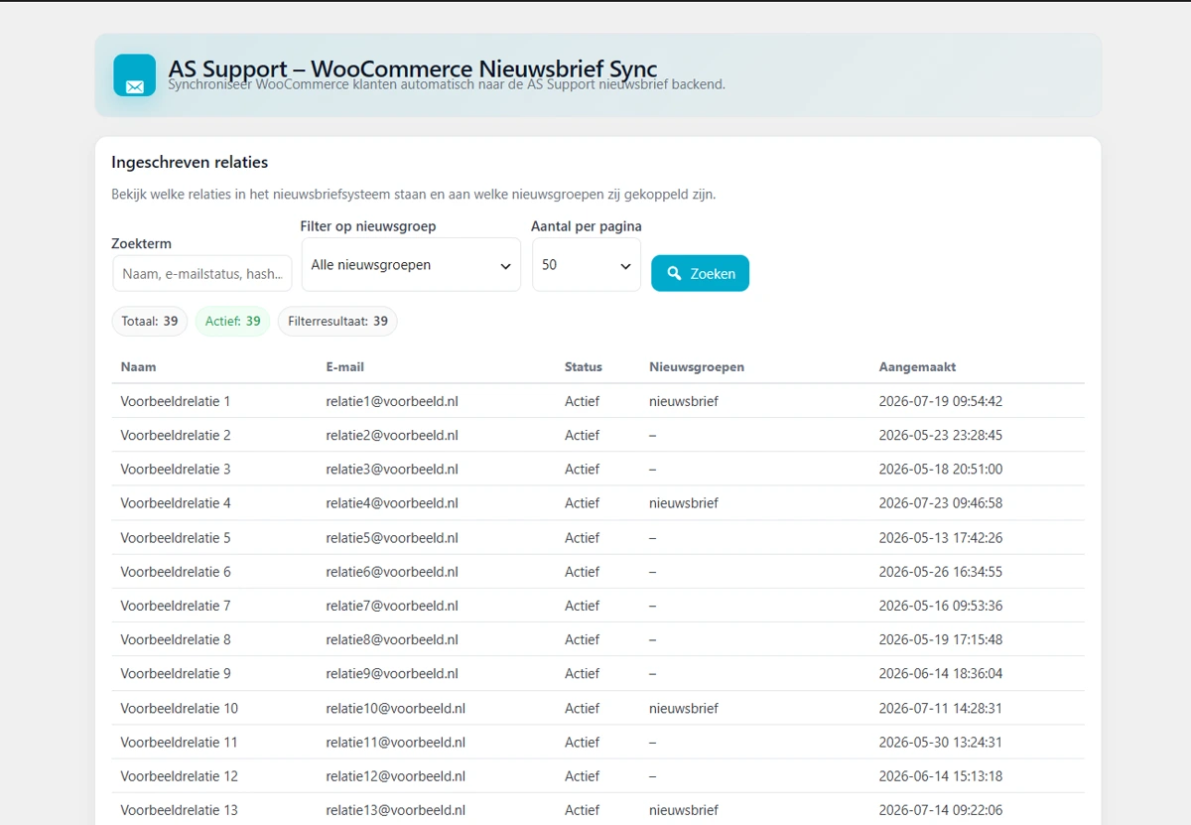
Task: Click the Naam column header
Action: 138,366
